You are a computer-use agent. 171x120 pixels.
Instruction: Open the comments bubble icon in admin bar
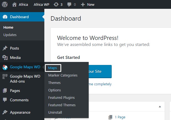[69, 5]
